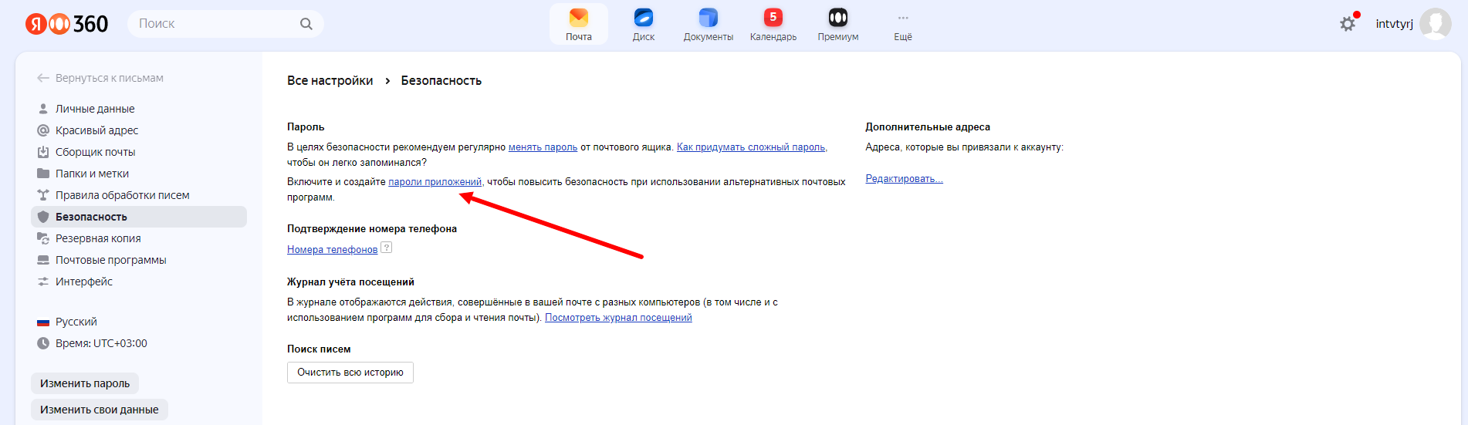Click the left arrow back icon
The image size is (1468, 425).
click(43, 78)
